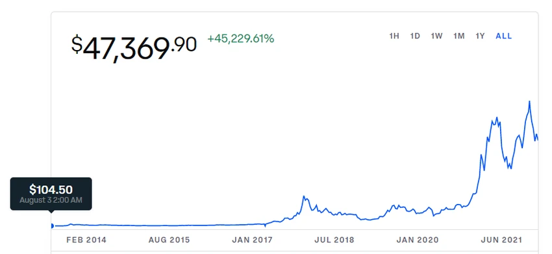Viewport: 552px width, 254px height.
Task: Click the early 2020 dip on chart line
Action: pos(434,215)
